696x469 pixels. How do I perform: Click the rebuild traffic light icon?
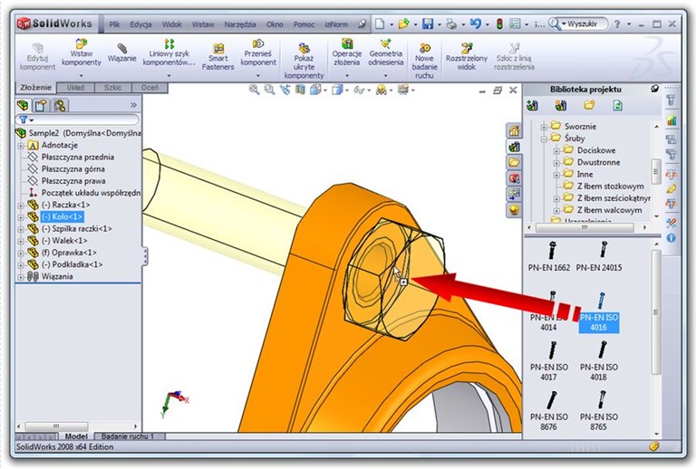[x=499, y=24]
